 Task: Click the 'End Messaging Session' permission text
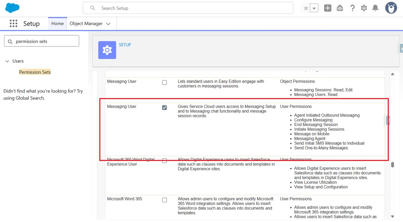tap(316, 125)
